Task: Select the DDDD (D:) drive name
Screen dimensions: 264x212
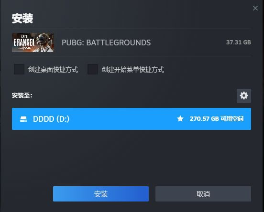Action: click(51, 119)
